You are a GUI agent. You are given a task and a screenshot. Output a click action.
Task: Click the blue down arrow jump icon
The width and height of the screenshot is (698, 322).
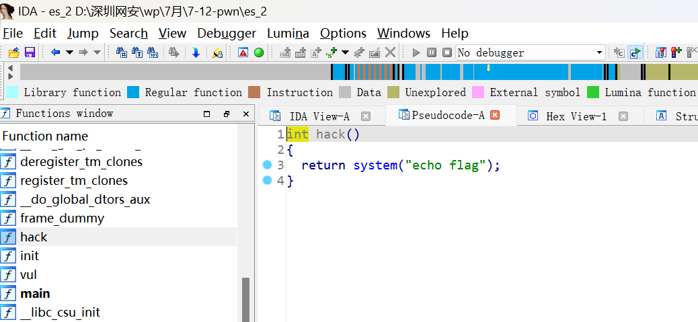[x=196, y=52]
